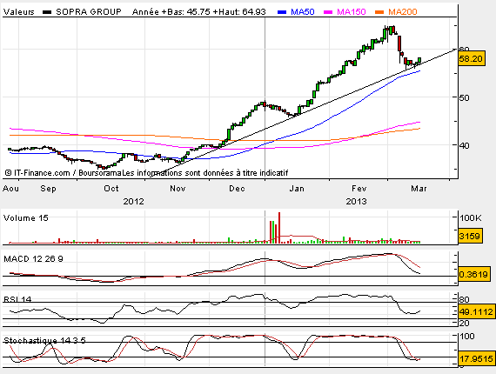Click the magenta MA150 legend swatch
Screen dimensions: 496x374
coord(328,12)
